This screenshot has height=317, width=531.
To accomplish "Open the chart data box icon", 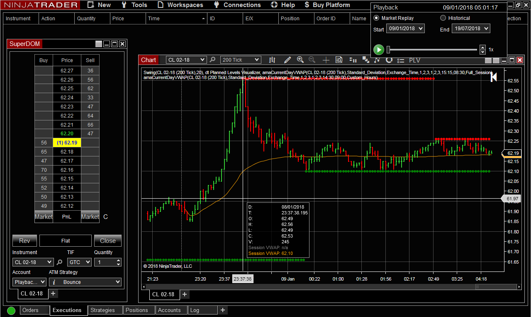I will (x=339, y=60).
